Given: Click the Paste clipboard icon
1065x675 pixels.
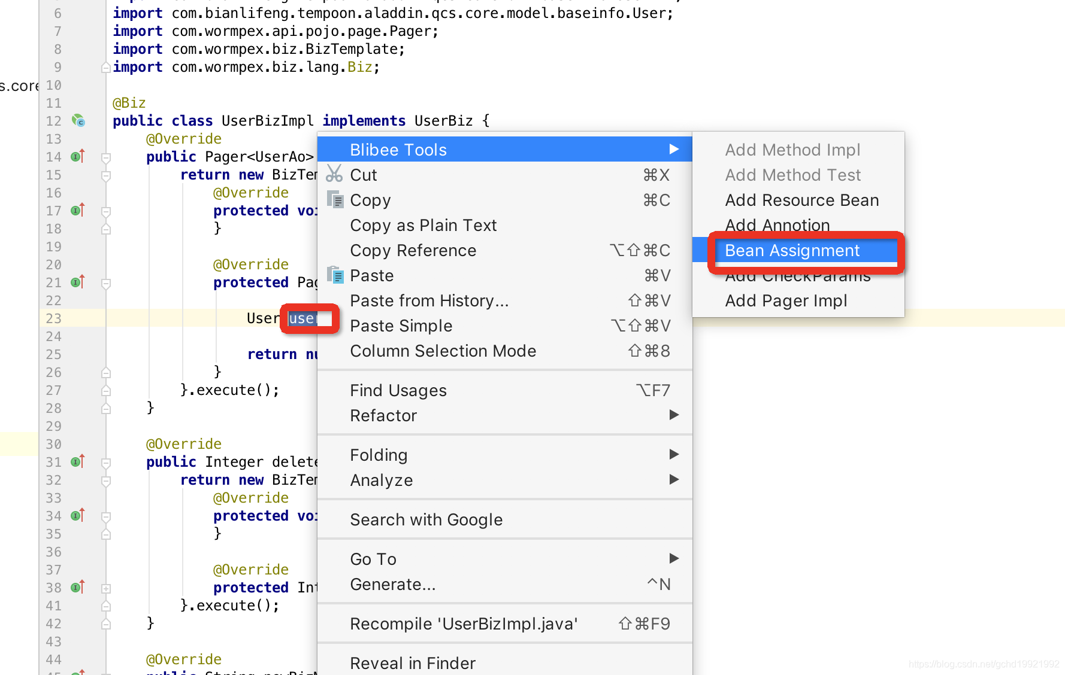Looking at the screenshot, I should [335, 275].
